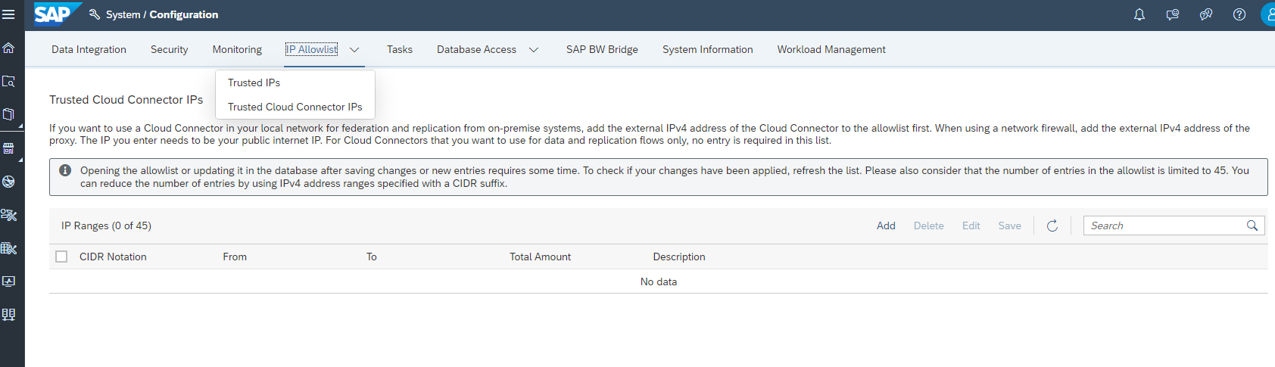Choose Trusted Cloud Connector IPs menu entry
The image size is (1275, 367).
(295, 107)
